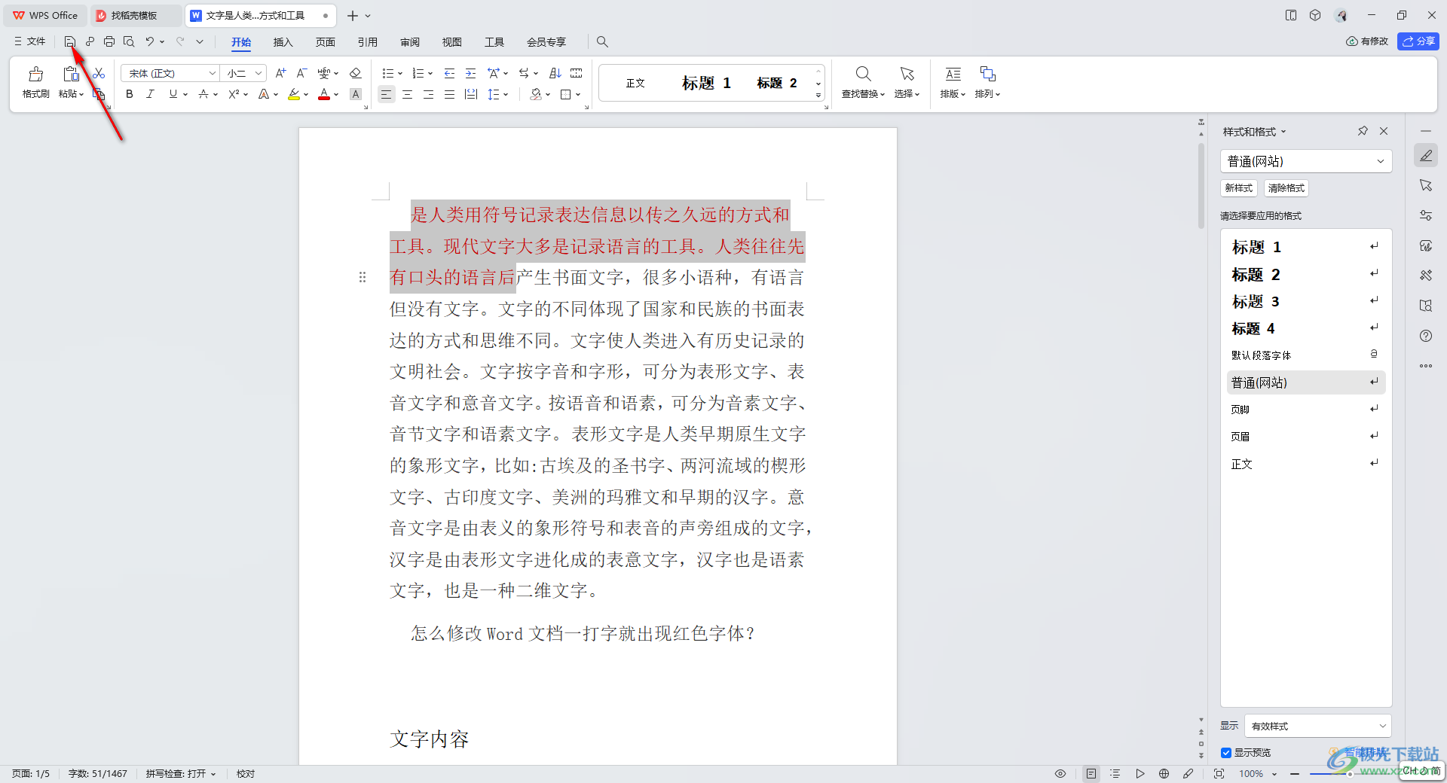Open the font name dropdown (宋体 正文)
Screen dimensions: 1447x783
[213, 73]
